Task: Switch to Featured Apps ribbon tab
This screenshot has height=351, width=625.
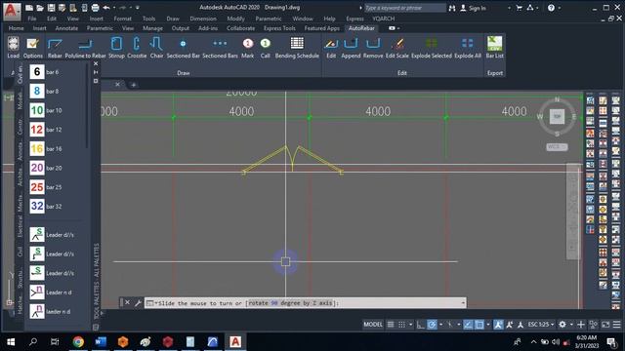Action: [321, 28]
